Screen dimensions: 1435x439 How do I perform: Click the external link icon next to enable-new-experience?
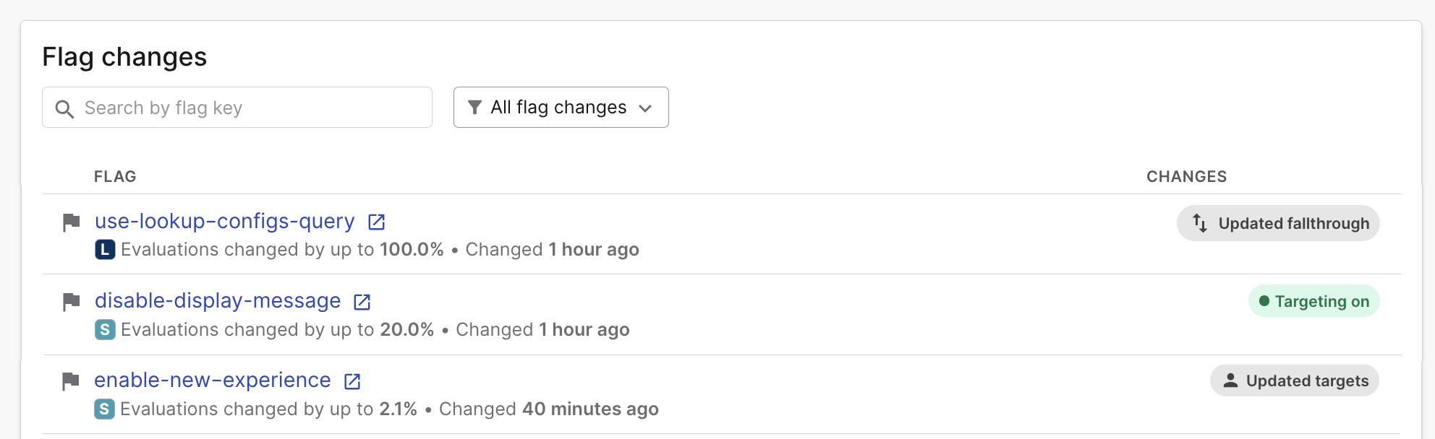tap(352, 381)
